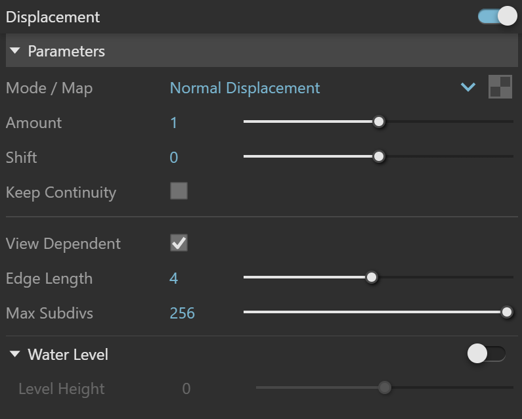Click the Amount value field showing 1
This screenshot has height=419, width=522.
pyautogui.click(x=173, y=123)
